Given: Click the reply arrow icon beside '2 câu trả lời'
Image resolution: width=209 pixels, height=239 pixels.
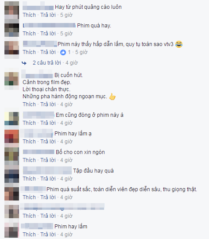Looking at the screenshot, I should coord(24,63).
